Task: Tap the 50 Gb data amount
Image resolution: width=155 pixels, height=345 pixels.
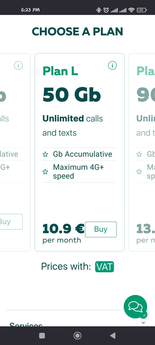Action: pyautogui.click(x=72, y=95)
